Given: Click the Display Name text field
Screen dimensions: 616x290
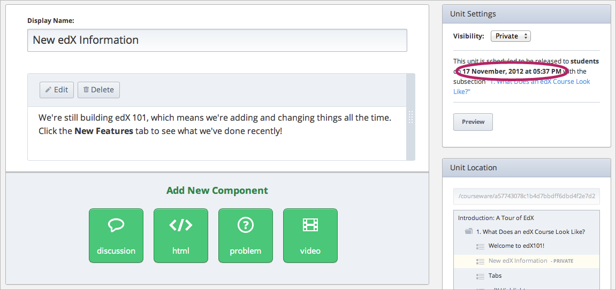Looking at the screenshot, I should click(x=217, y=40).
